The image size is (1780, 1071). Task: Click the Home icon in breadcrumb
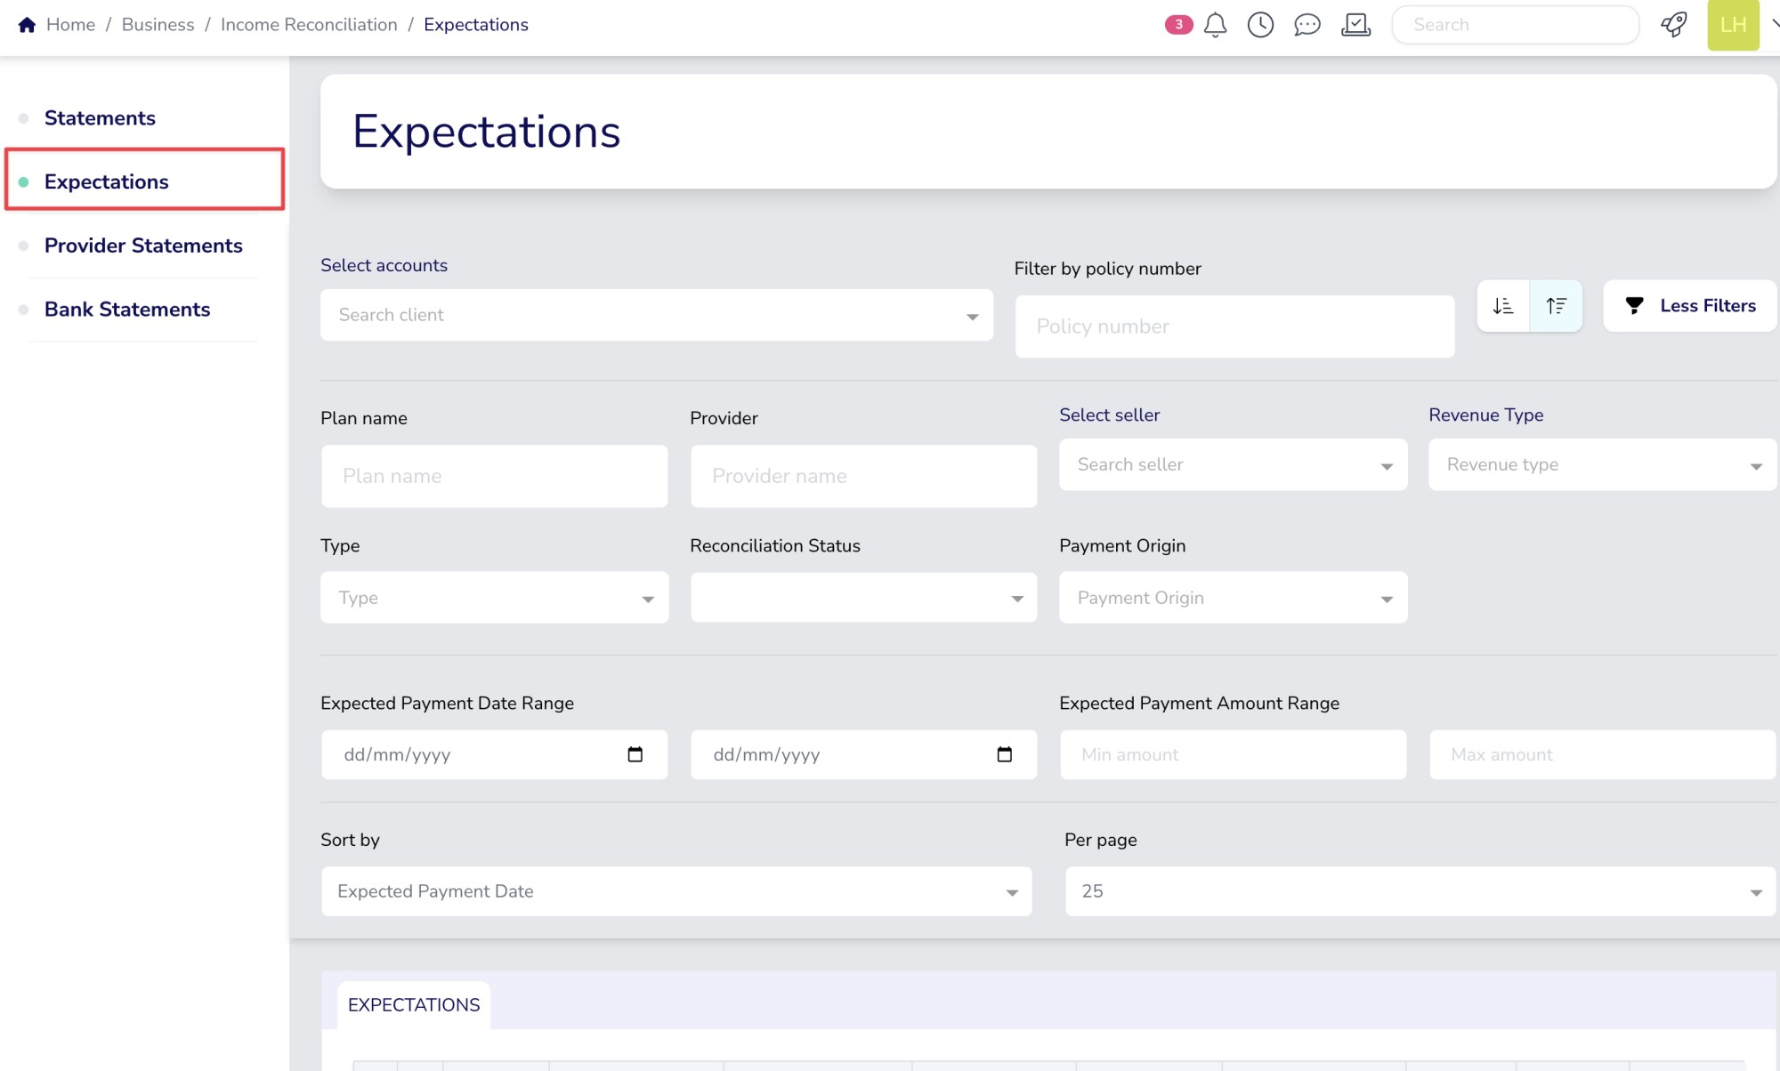click(27, 25)
